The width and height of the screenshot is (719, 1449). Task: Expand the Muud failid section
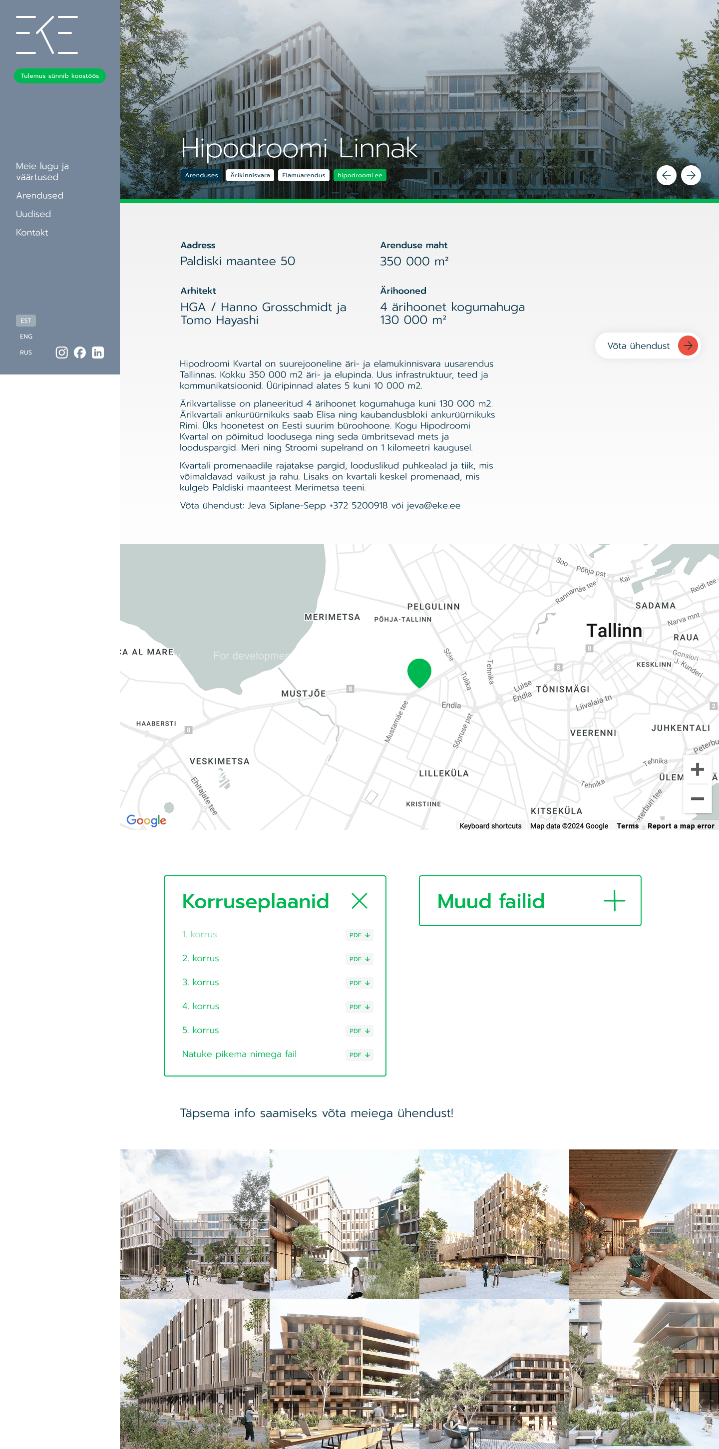614,901
